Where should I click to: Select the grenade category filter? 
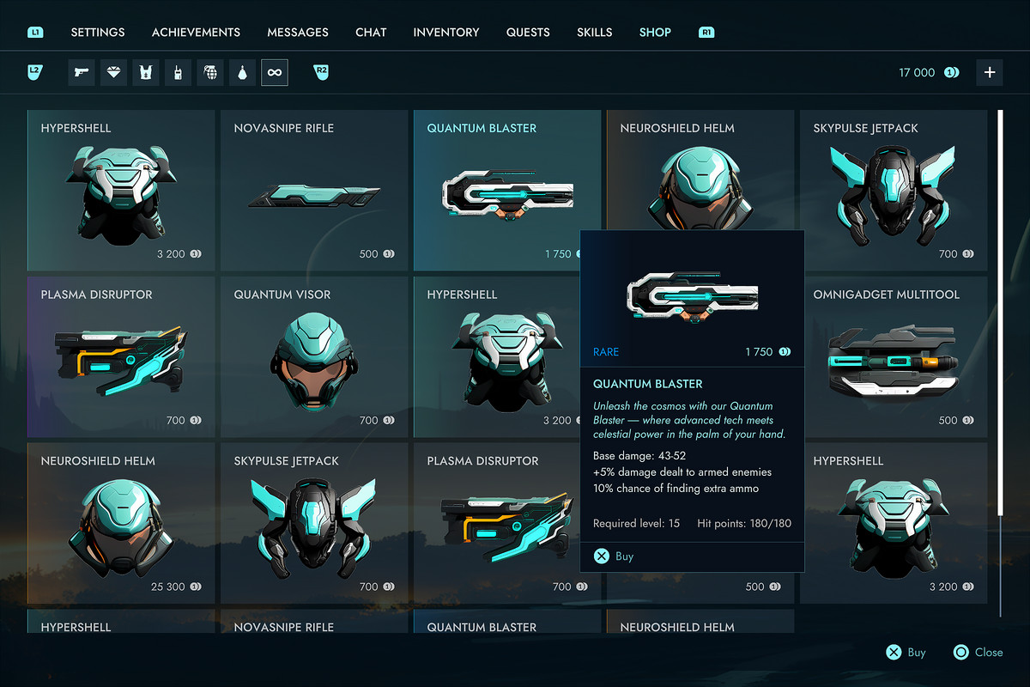point(210,72)
